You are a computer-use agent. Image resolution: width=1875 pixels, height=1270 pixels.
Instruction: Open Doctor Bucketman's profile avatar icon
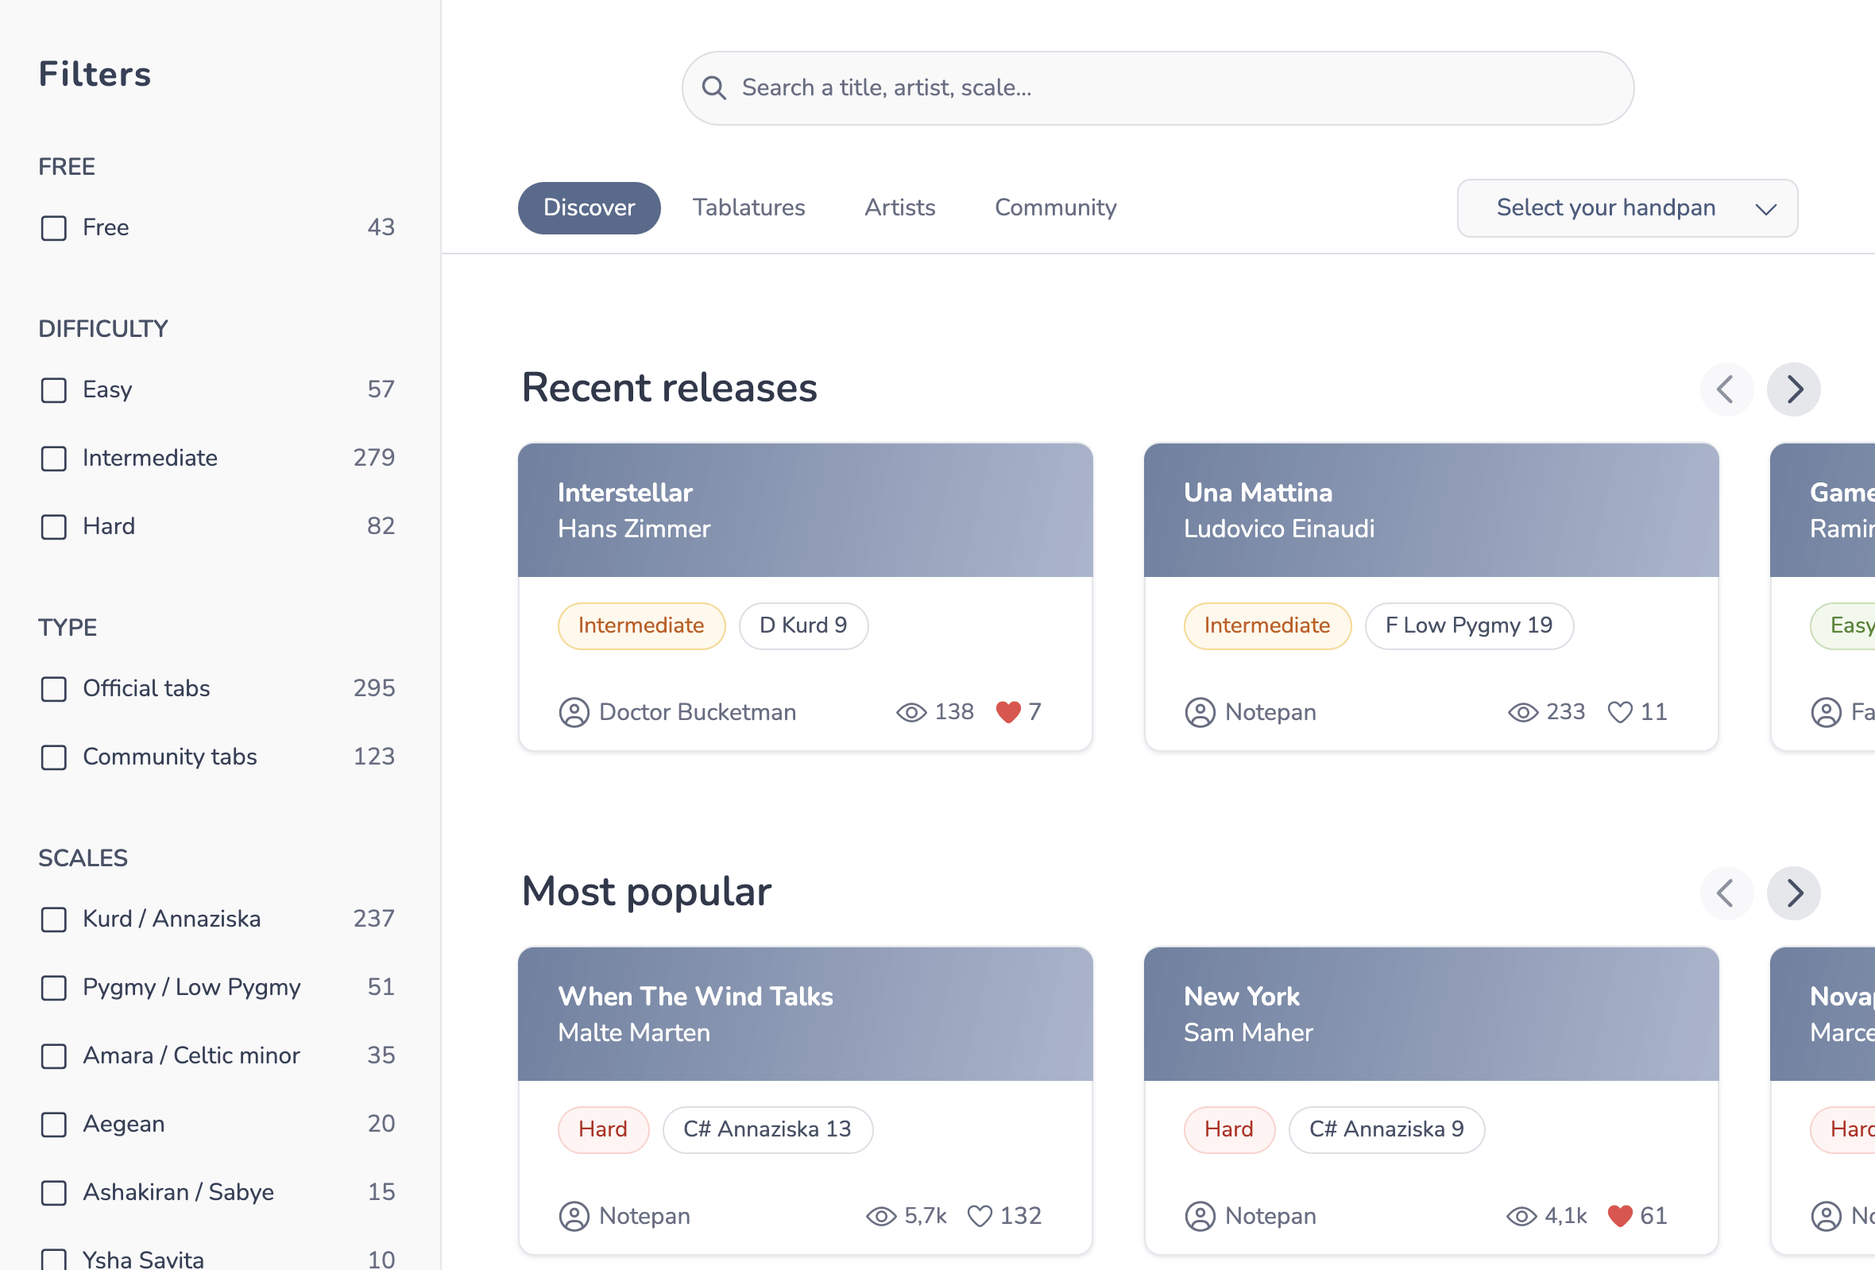(574, 712)
